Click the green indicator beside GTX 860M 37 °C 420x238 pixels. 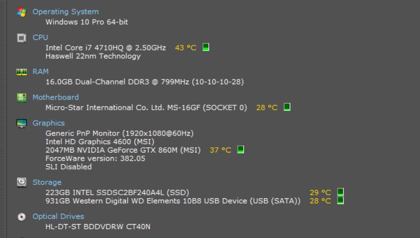pyautogui.click(x=241, y=149)
